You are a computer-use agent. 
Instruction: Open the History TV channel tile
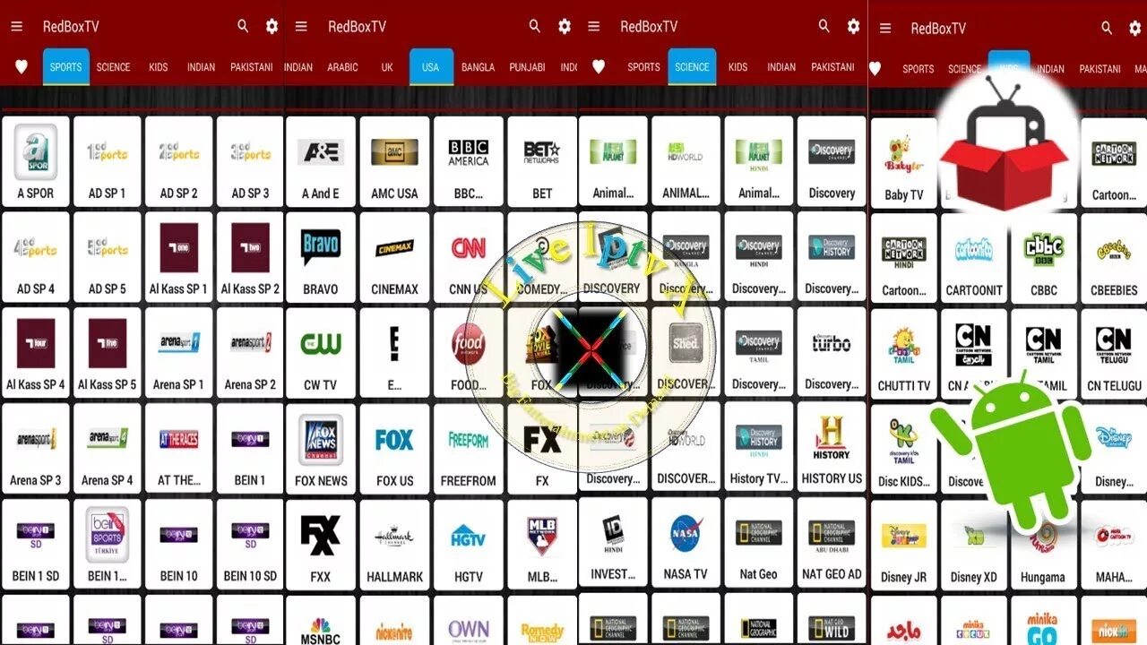(759, 448)
